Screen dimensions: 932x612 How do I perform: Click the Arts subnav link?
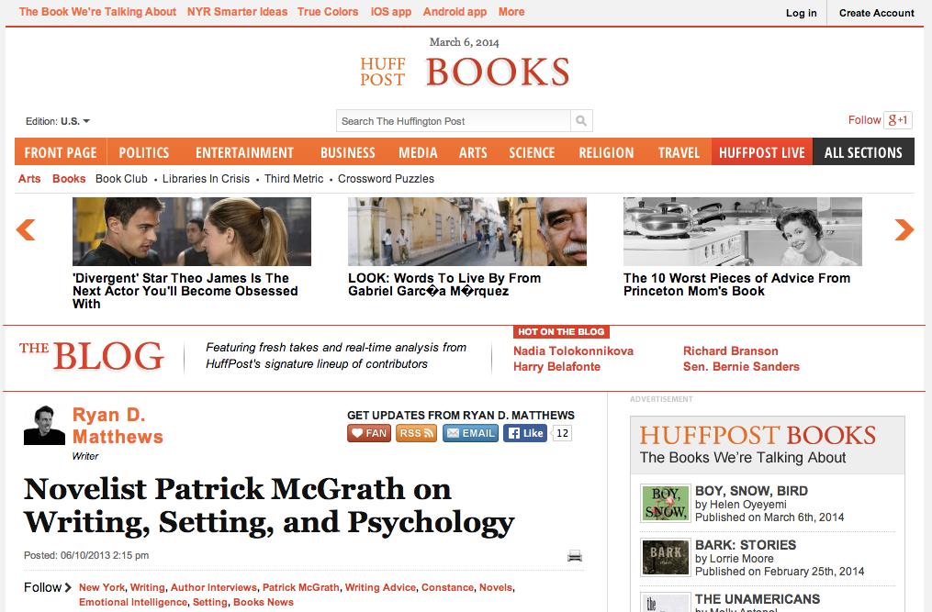[x=29, y=179]
